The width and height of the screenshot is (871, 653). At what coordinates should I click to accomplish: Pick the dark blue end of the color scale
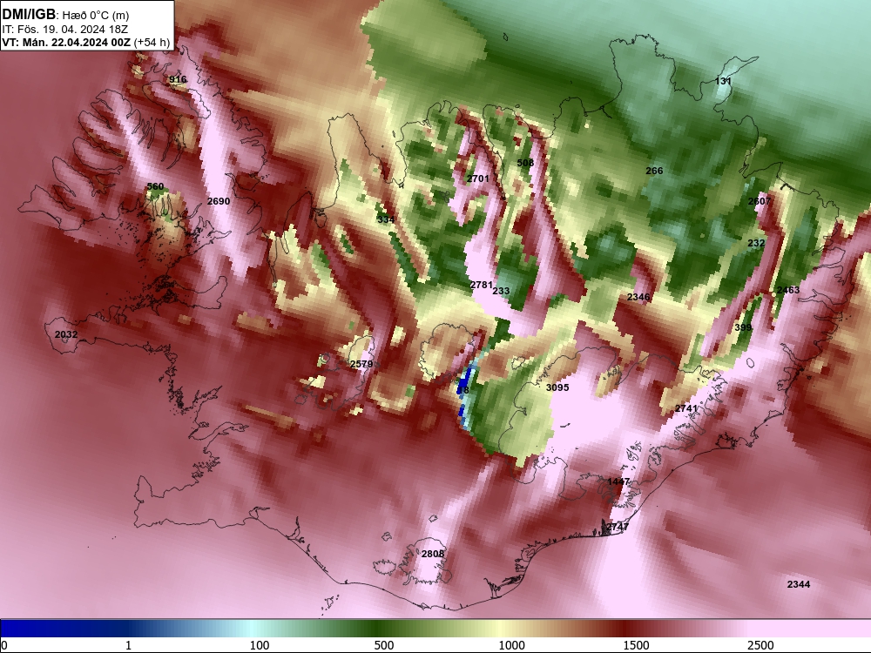11,629
